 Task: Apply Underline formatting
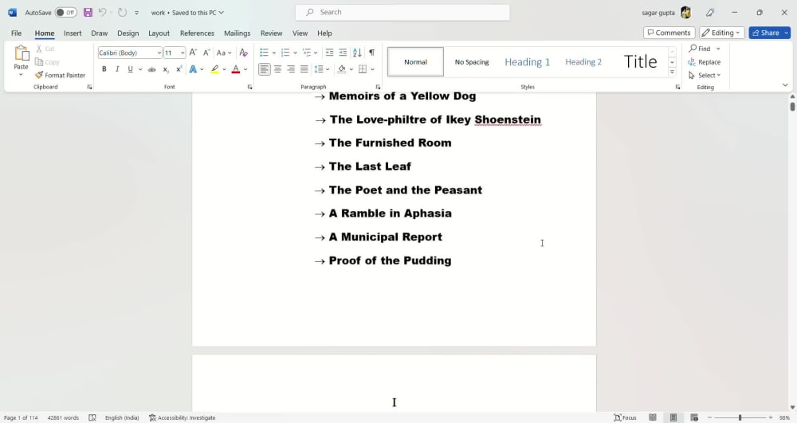click(131, 69)
